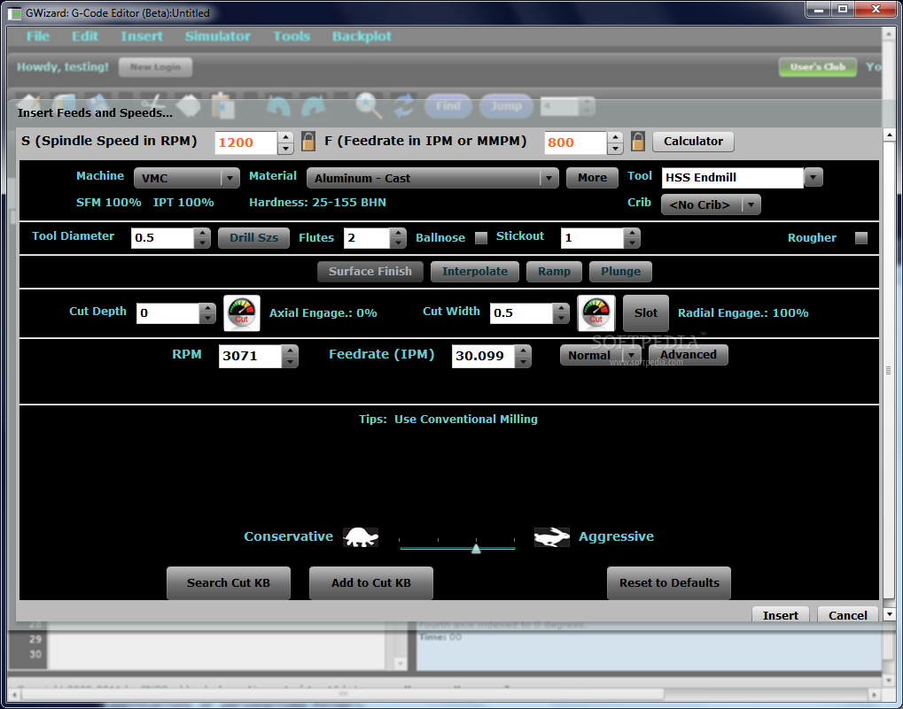Decrease the Cut Width stepper

click(x=561, y=319)
